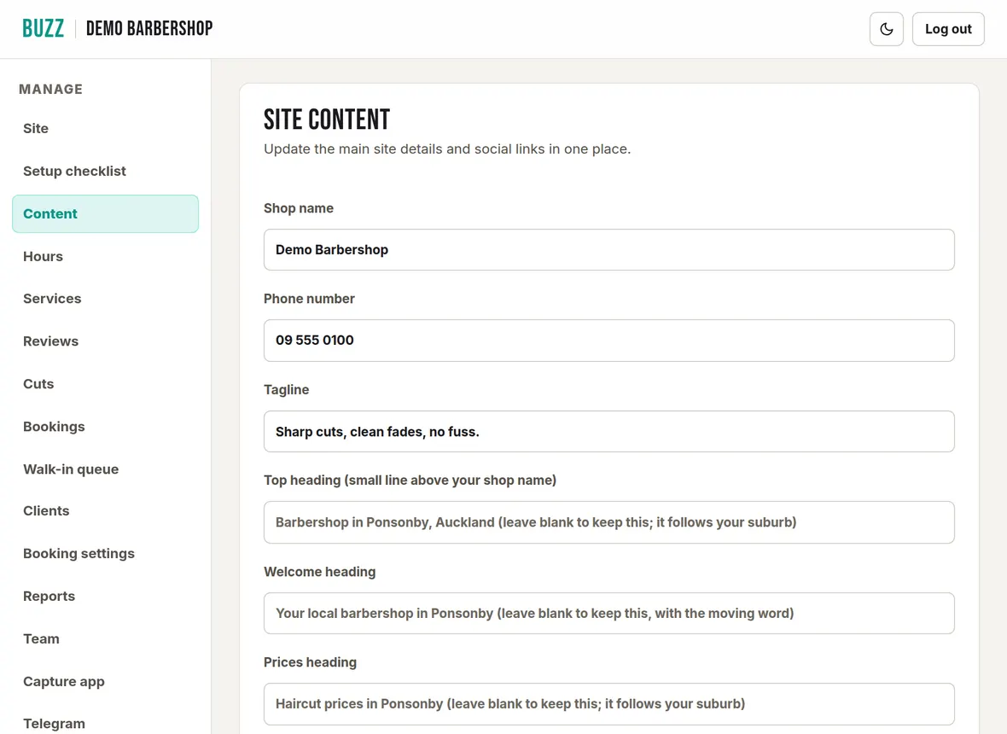
Task: Click the MANAGE sidebar label
Action: click(50, 90)
